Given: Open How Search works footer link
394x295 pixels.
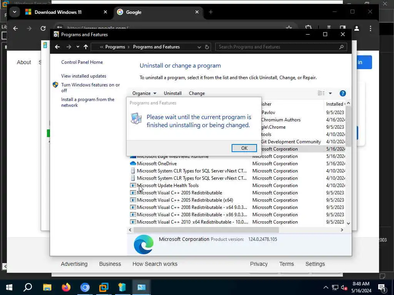Looking at the screenshot, I should pyautogui.click(x=155, y=264).
